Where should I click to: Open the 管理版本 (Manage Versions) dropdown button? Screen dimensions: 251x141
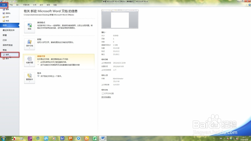click(29, 78)
